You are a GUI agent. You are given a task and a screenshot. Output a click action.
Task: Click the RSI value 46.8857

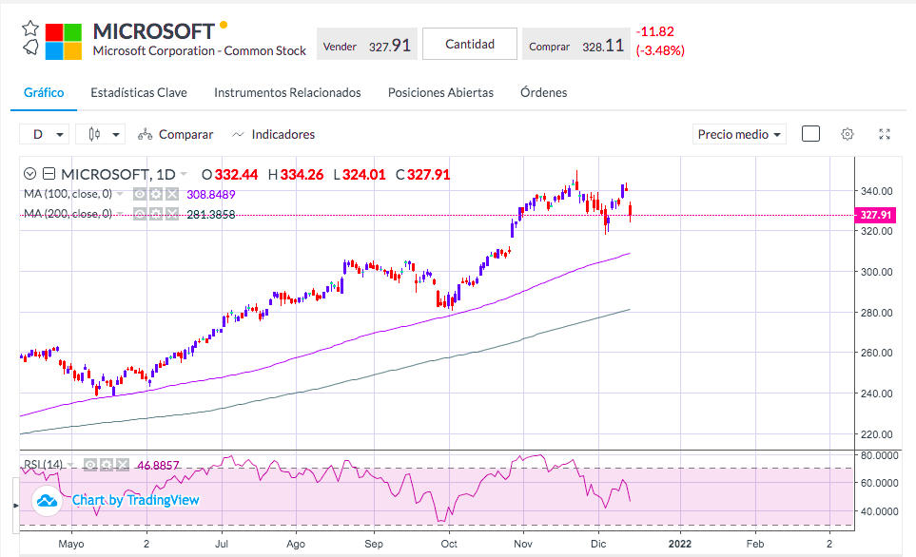[158, 466]
